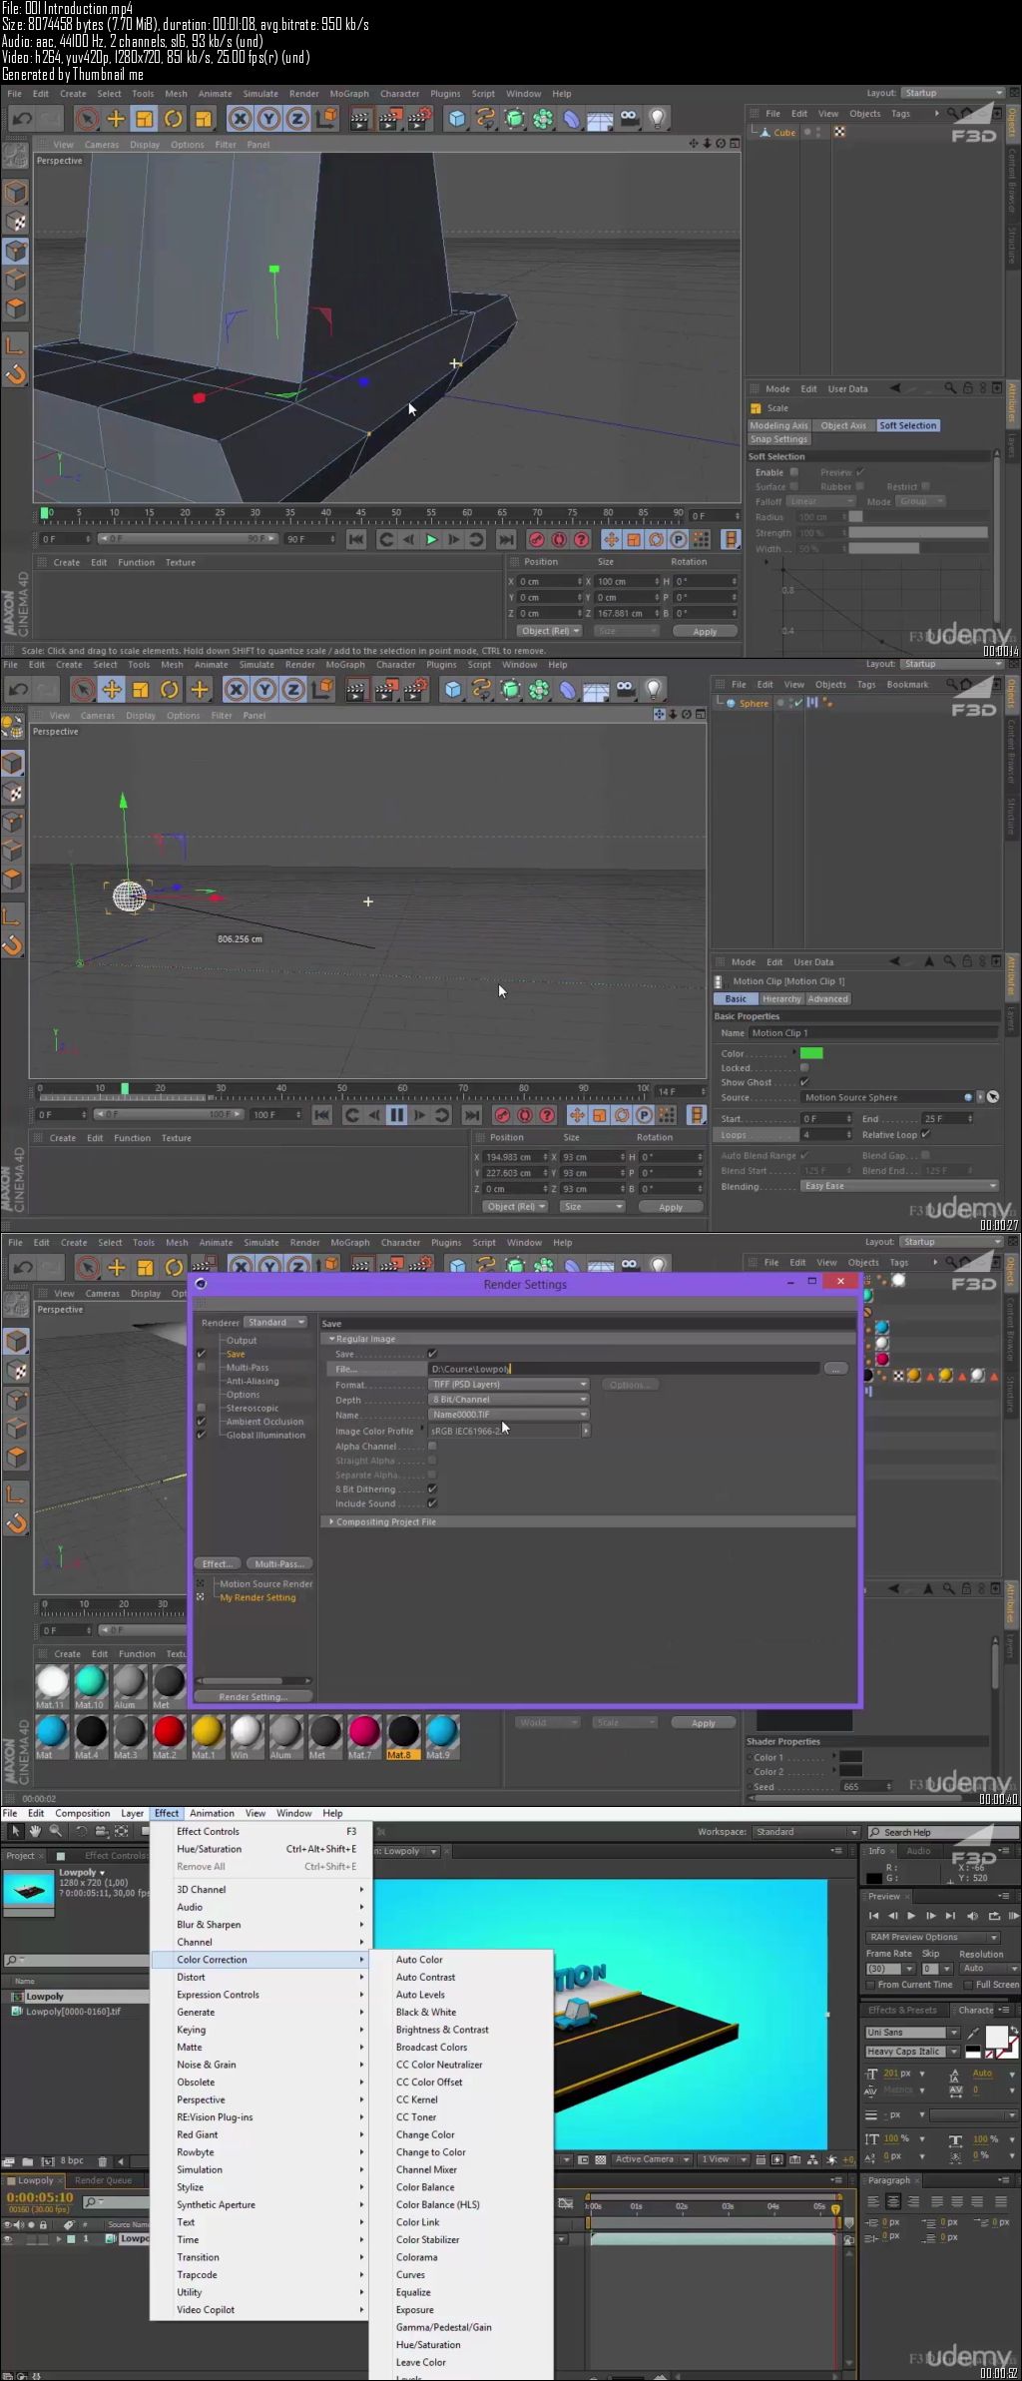Enable the Alpha Channel checkbox
The width and height of the screenshot is (1022, 2381).
pos(432,1446)
